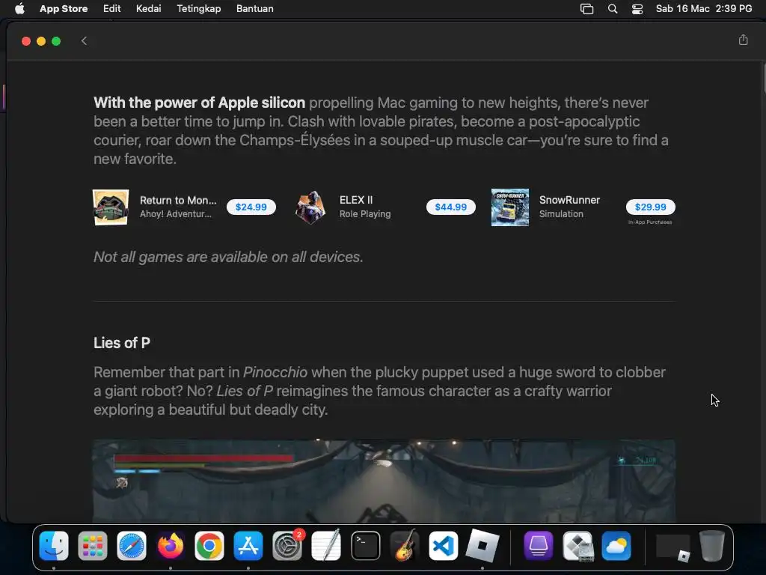This screenshot has width=766, height=575.
Task: Open Spotlight search in menu bar
Action: coord(613,9)
